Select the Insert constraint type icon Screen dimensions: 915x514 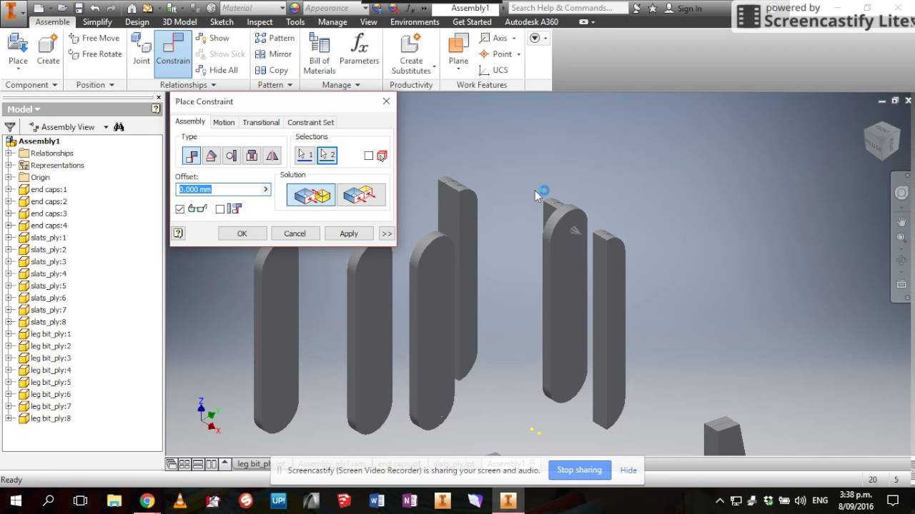click(x=252, y=155)
